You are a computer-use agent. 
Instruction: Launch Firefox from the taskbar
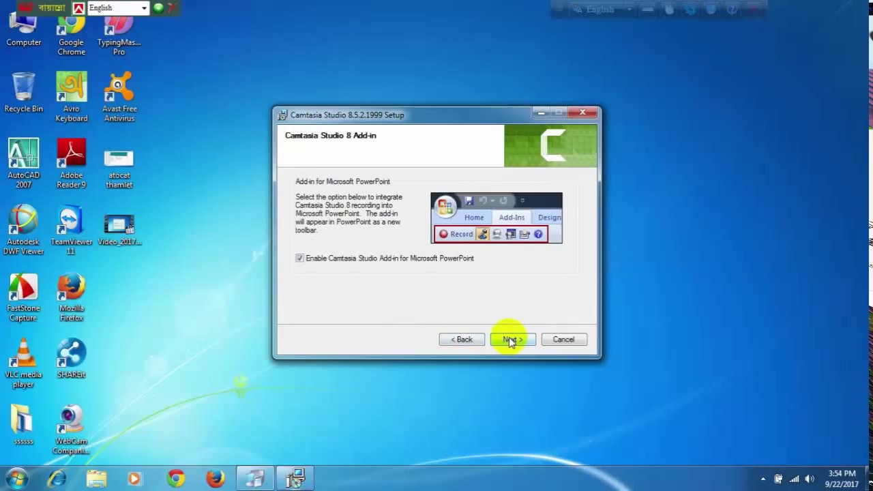point(215,479)
